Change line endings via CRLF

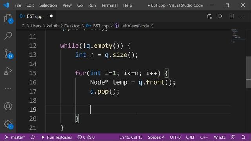[190, 137]
